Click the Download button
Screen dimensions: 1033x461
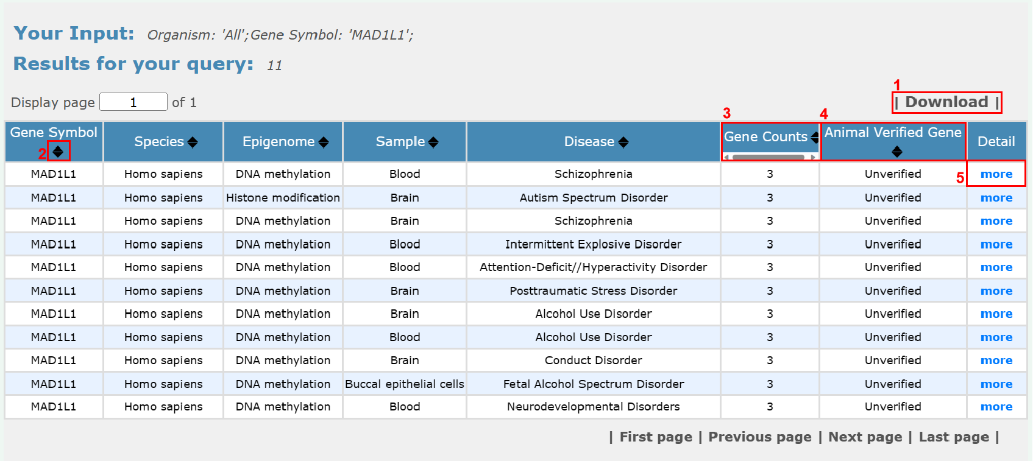pos(946,102)
